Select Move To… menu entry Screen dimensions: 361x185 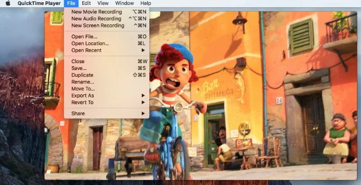click(x=106, y=89)
